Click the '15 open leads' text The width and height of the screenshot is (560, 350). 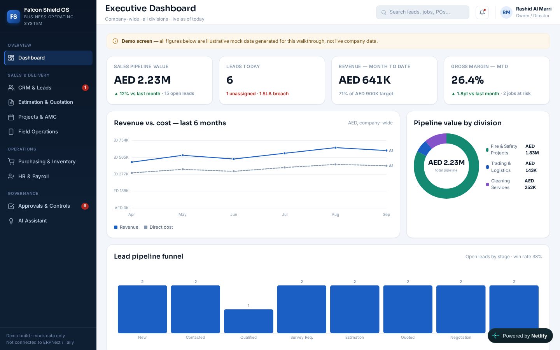pyautogui.click(x=179, y=93)
